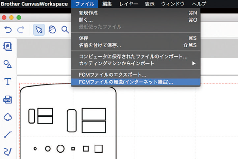The image size is (238, 159).
Task: Click the Undo arrow icon
Action: click(8, 30)
